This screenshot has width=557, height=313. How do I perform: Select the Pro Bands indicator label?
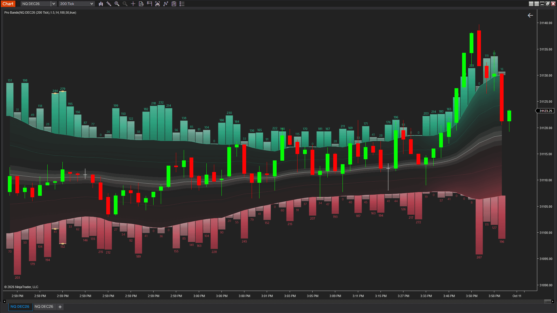coord(40,12)
